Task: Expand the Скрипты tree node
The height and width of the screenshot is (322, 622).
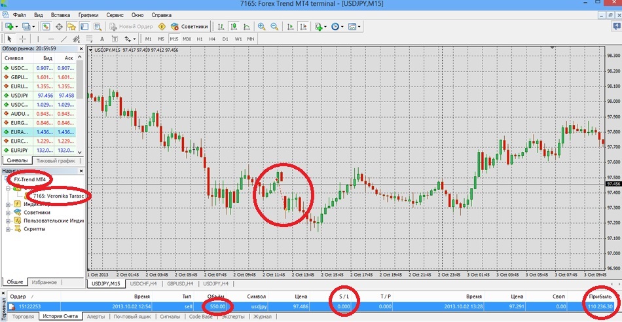Action: (8, 230)
